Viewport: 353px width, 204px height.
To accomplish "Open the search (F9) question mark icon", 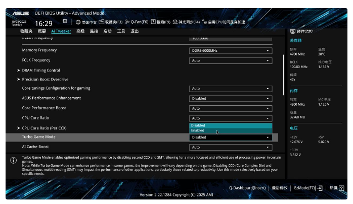I will click(153, 22).
